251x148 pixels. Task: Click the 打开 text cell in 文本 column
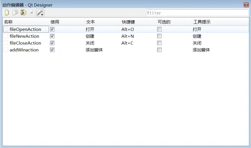click(90, 29)
